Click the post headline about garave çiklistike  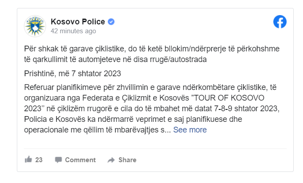coord(151,54)
